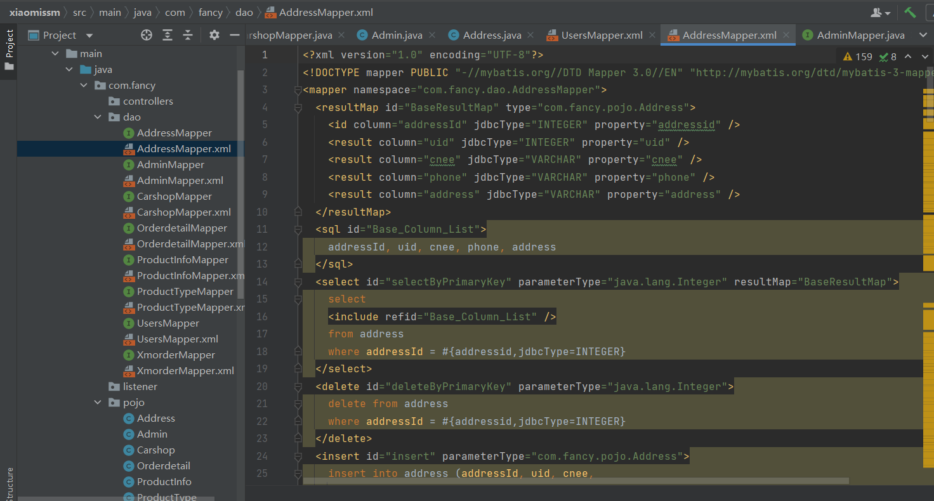Close the UsersMapper.xml tab
This screenshot has width=934, height=501.
pyautogui.click(x=652, y=36)
